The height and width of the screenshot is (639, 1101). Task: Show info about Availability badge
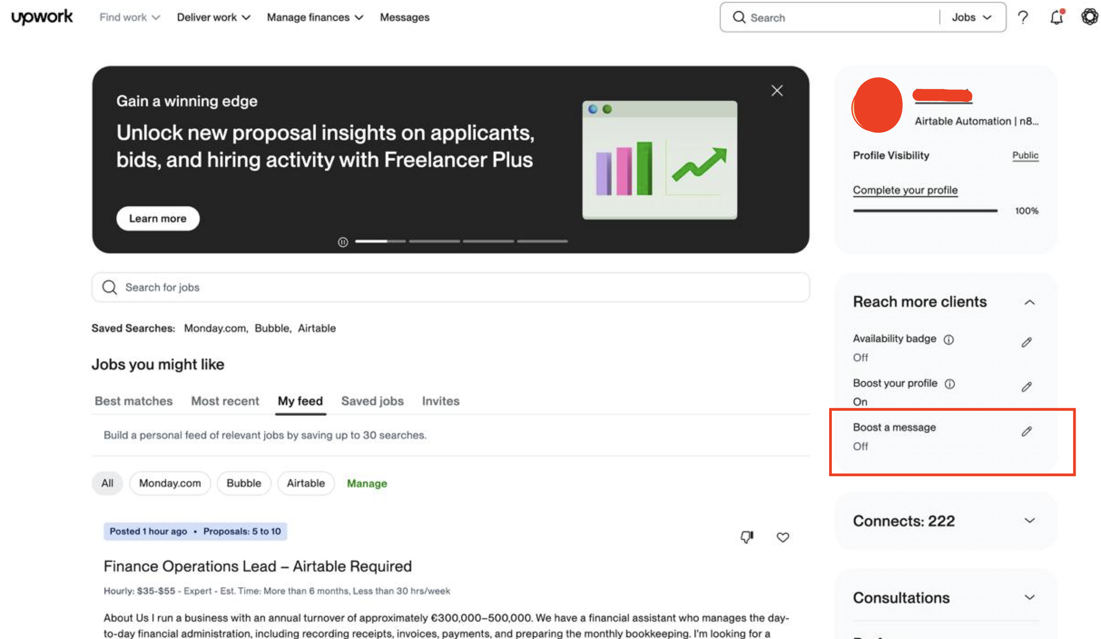point(949,340)
